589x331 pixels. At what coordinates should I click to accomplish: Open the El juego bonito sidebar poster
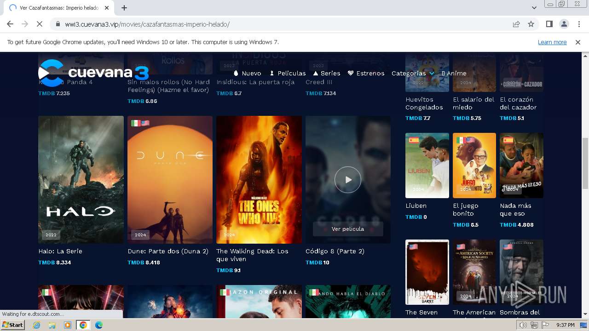pos(474,165)
